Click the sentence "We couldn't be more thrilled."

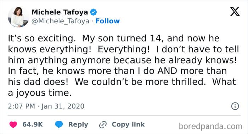tap(140, 82)
